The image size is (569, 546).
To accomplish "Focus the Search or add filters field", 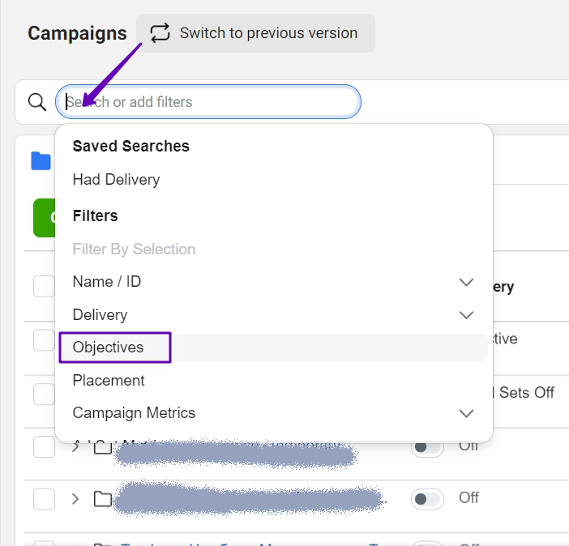I will pyautogui.click(x=208, y=102).
